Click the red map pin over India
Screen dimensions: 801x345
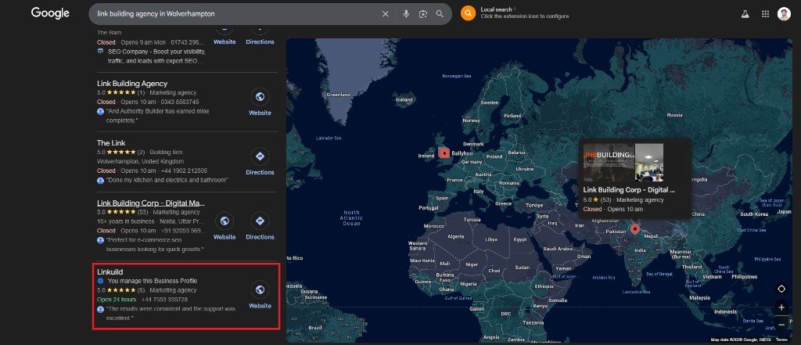pyautogui.click(x=635, y=229)
